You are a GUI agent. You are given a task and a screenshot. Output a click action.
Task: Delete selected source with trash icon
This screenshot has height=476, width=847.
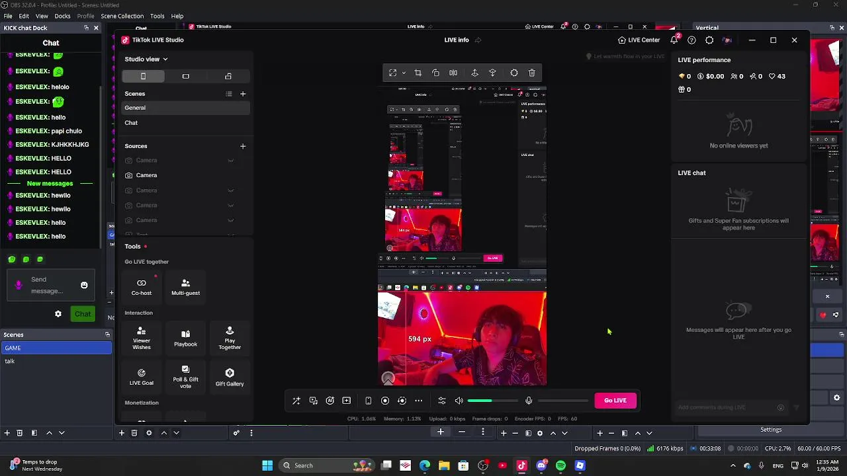click(x=532, y=73)
